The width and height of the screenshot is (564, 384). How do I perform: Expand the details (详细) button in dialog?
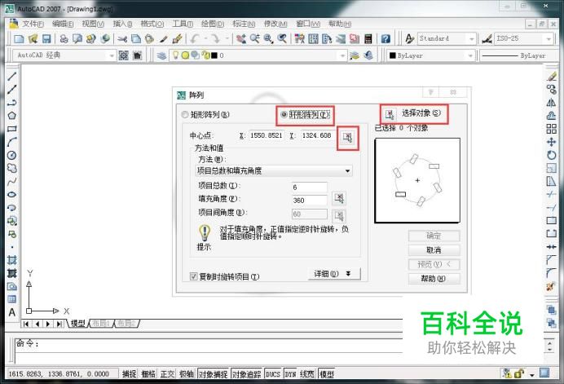point(334,274)
